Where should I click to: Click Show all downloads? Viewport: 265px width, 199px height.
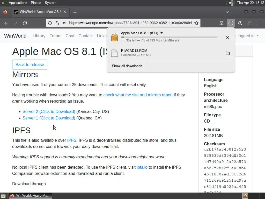(127, 66)
